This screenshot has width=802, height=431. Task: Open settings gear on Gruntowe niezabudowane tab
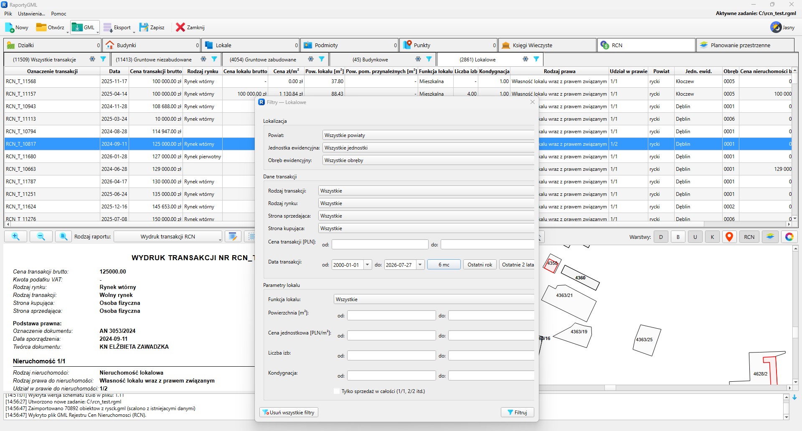click(x=203, y=59)
